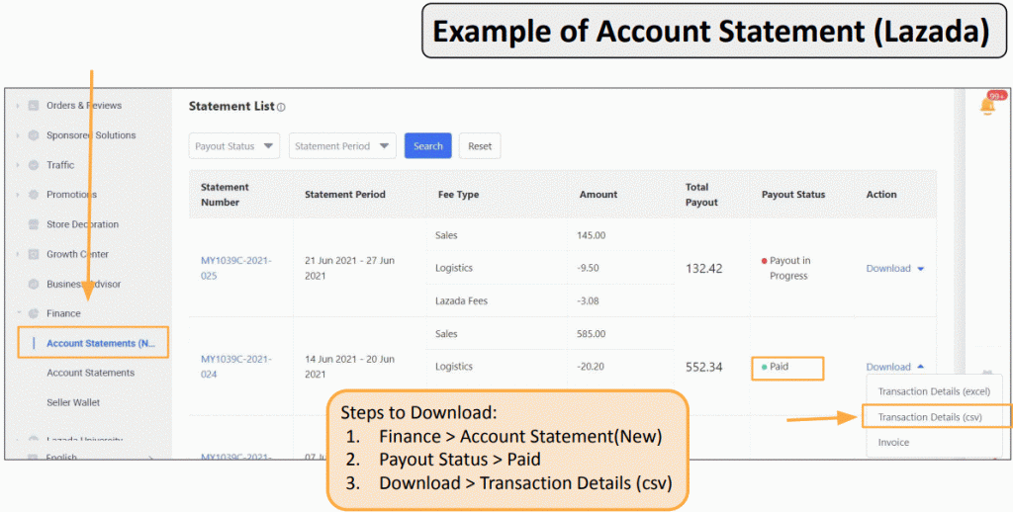Click the 552.34 total payout value
The height and width of the screenshot is (512, 1013).
704,368
